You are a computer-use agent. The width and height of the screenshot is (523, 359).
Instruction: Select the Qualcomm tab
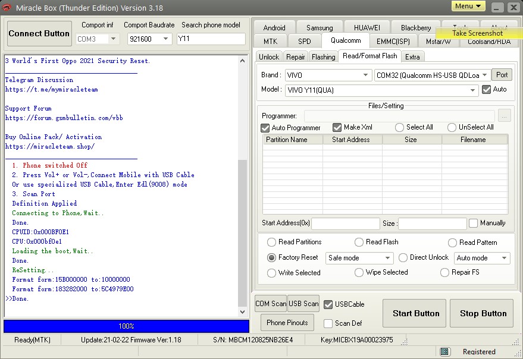346,40
